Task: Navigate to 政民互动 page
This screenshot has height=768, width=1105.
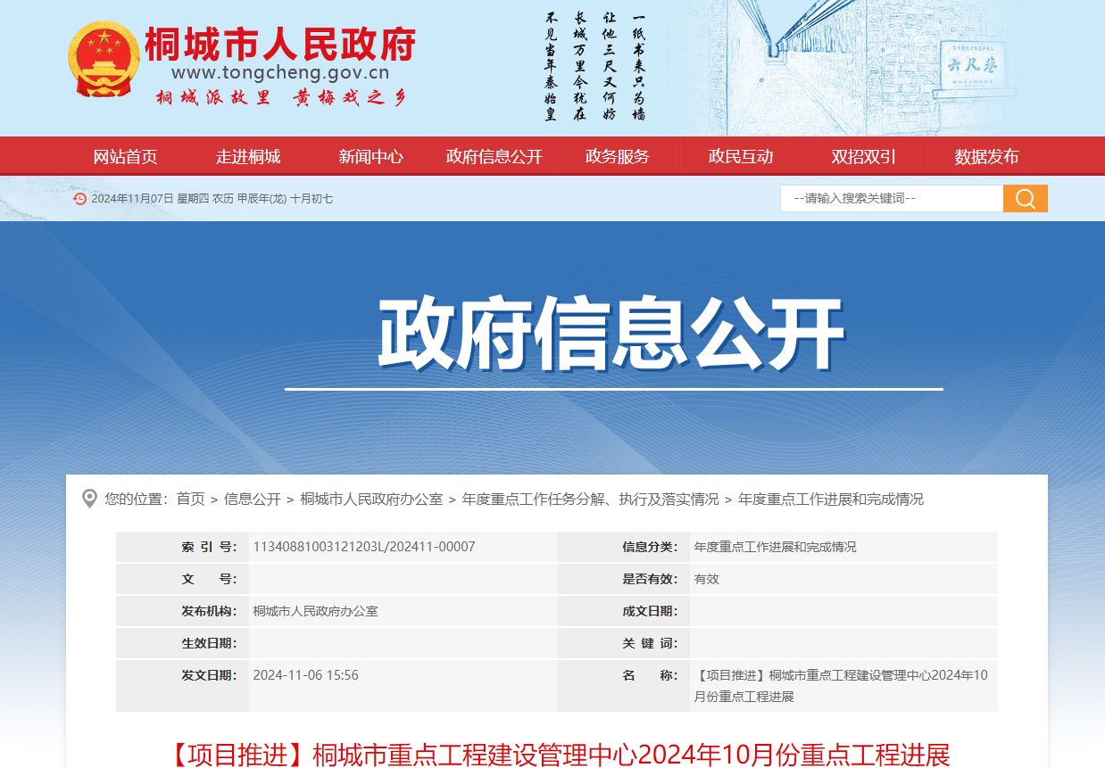Action: click(740, 157)
